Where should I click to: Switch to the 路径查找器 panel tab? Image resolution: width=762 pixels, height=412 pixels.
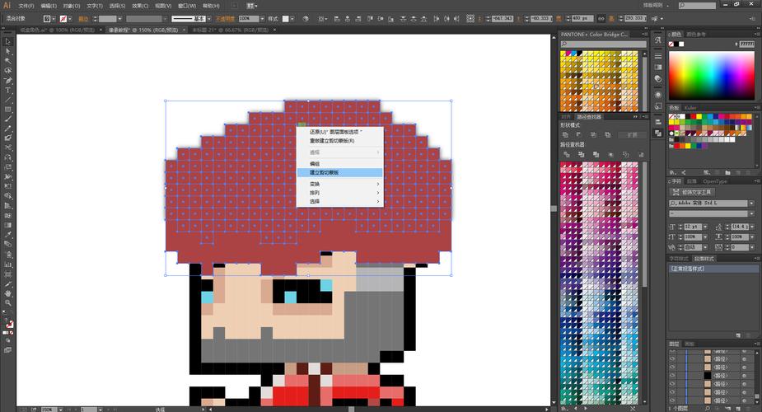590,117
